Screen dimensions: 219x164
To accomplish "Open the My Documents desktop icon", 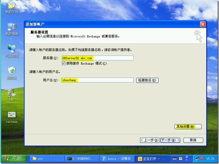I will (12, 7).
